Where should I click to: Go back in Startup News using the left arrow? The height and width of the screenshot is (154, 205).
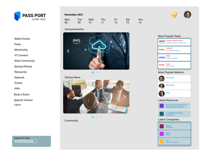[x=68, y=97]
